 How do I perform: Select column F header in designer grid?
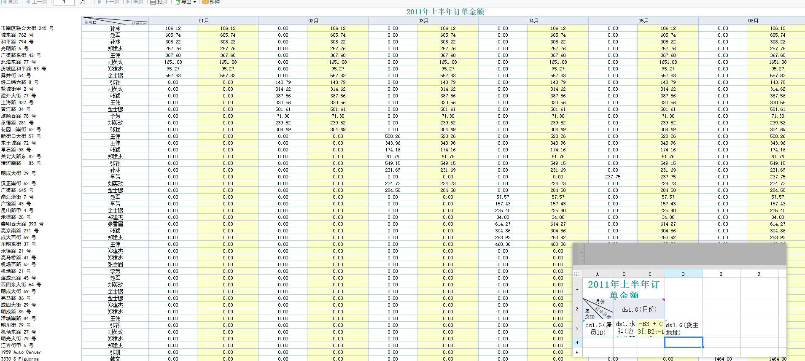[759, 274]
